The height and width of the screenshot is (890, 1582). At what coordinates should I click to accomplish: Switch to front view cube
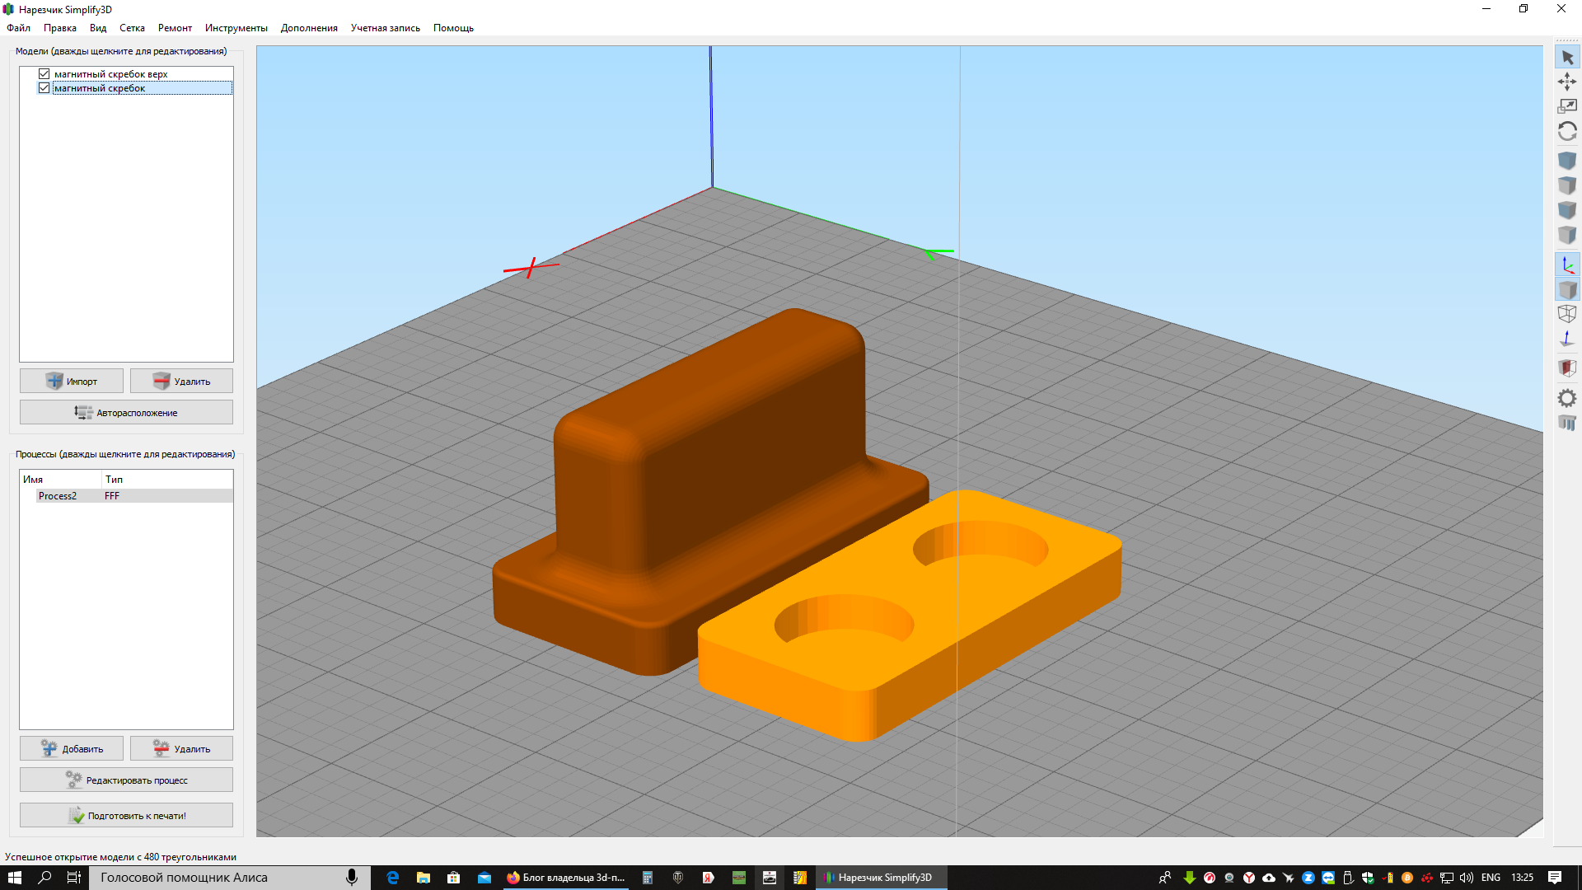pos(1567,210)
